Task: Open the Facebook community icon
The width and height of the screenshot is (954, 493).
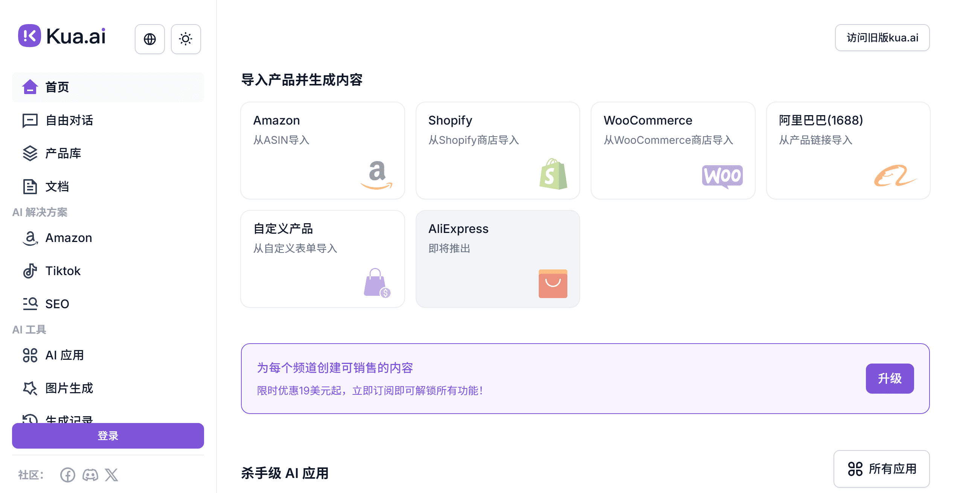Action: (68, 475)
